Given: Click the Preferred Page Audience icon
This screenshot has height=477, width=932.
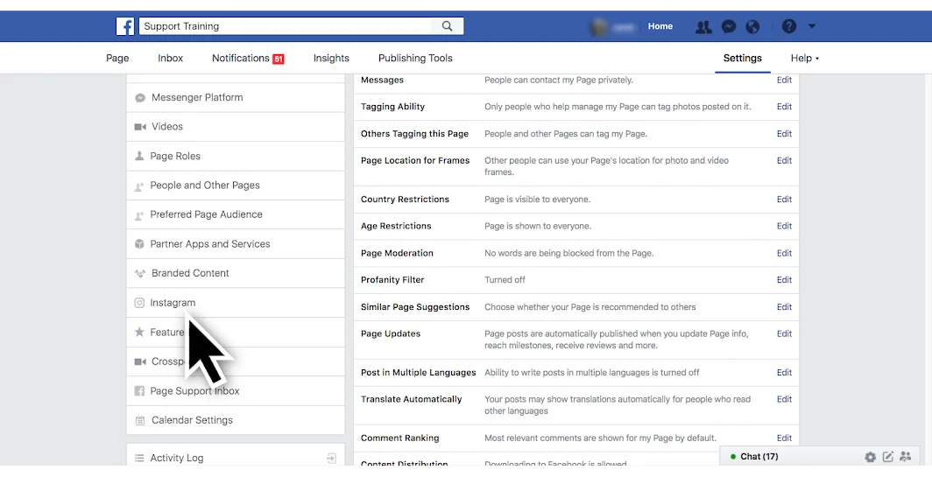Looking at the screenshot, I should (139, 215).
